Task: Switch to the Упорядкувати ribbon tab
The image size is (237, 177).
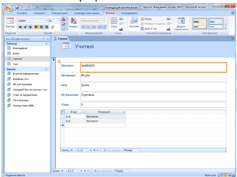Action: [x=130, y=13]
